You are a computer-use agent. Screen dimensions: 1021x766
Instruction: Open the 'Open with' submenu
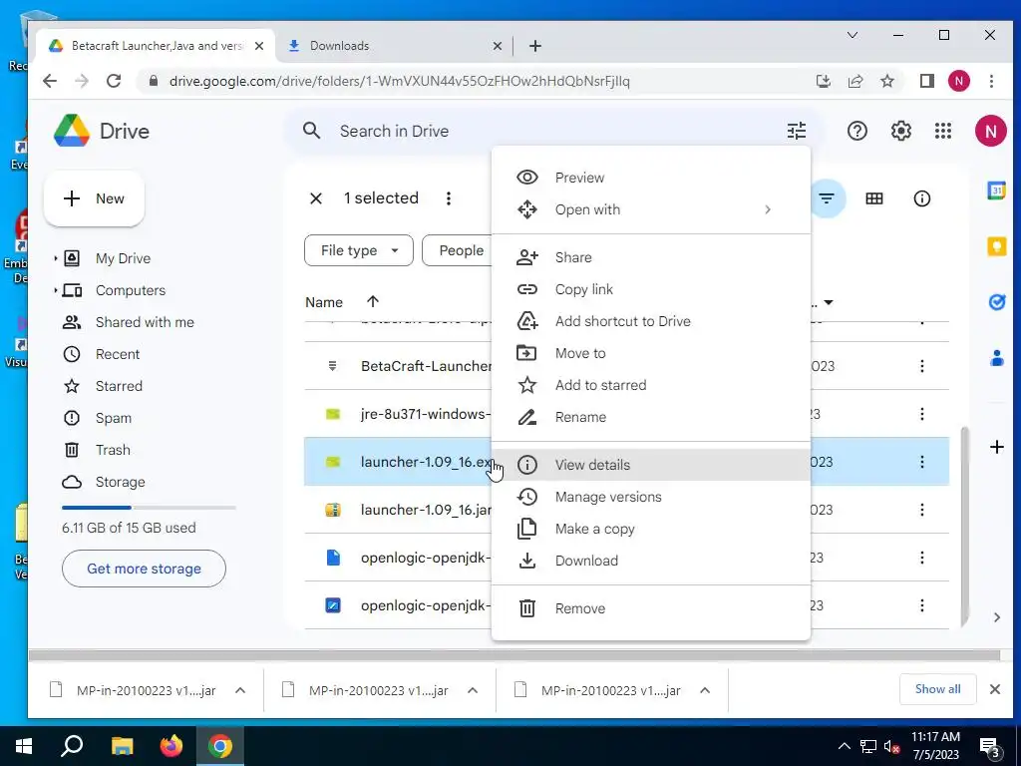click(650, 209)
